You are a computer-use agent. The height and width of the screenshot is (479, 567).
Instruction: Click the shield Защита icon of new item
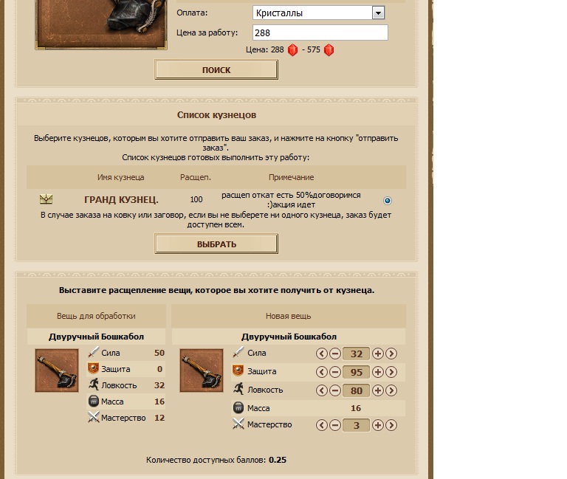coord(238,371)
